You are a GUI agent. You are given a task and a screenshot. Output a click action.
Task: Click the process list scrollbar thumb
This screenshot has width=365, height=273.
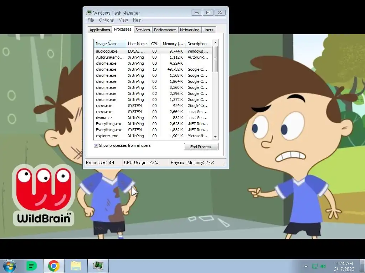pos(215,59)
